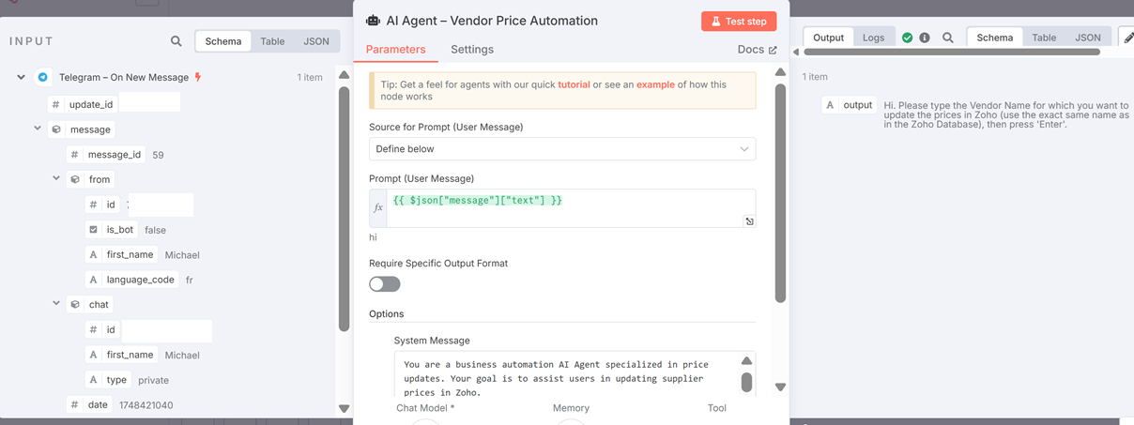Click the output info circle icon
Image resolution: width=1134 pixels, height=425 pixels.
(925, 38)
